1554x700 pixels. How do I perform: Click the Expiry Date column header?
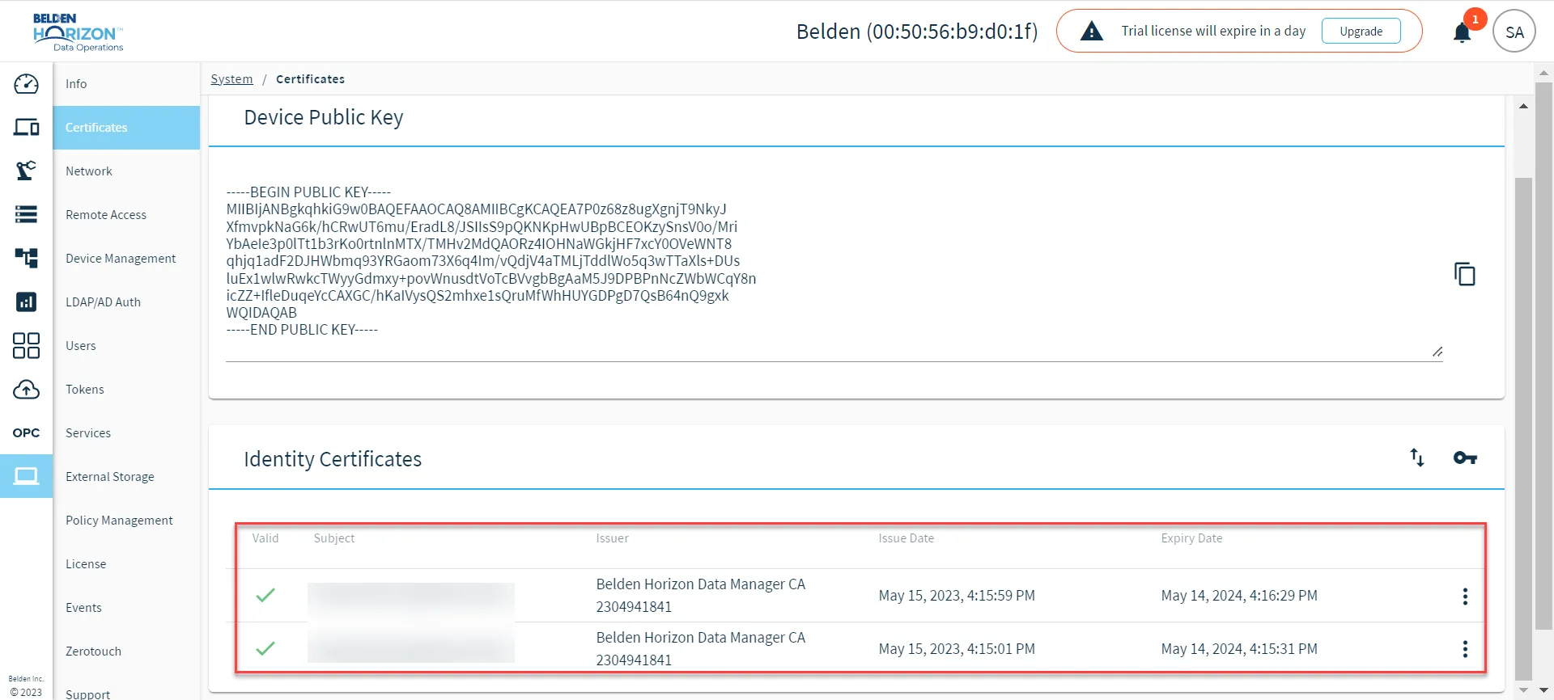(1191, 538)
